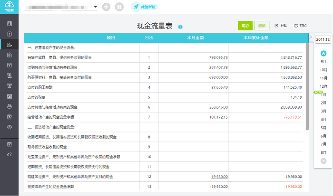Click the 明细 button

[x=262, y=26]
